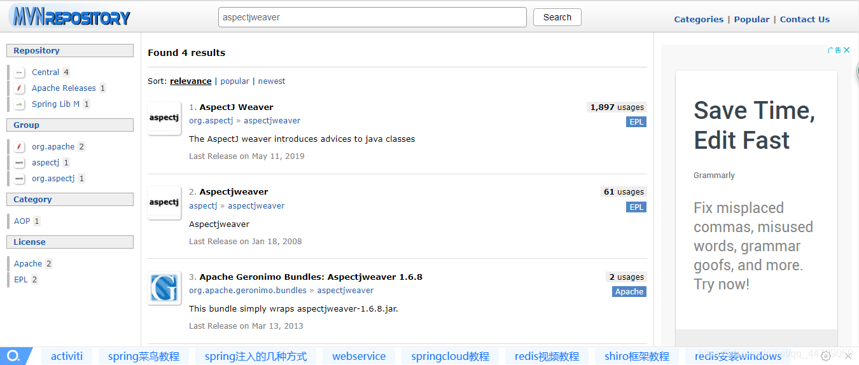The width and height of the screenshot is (859, 365).
Task: Click the 61 usages badge
Action: tap(624, 192)
